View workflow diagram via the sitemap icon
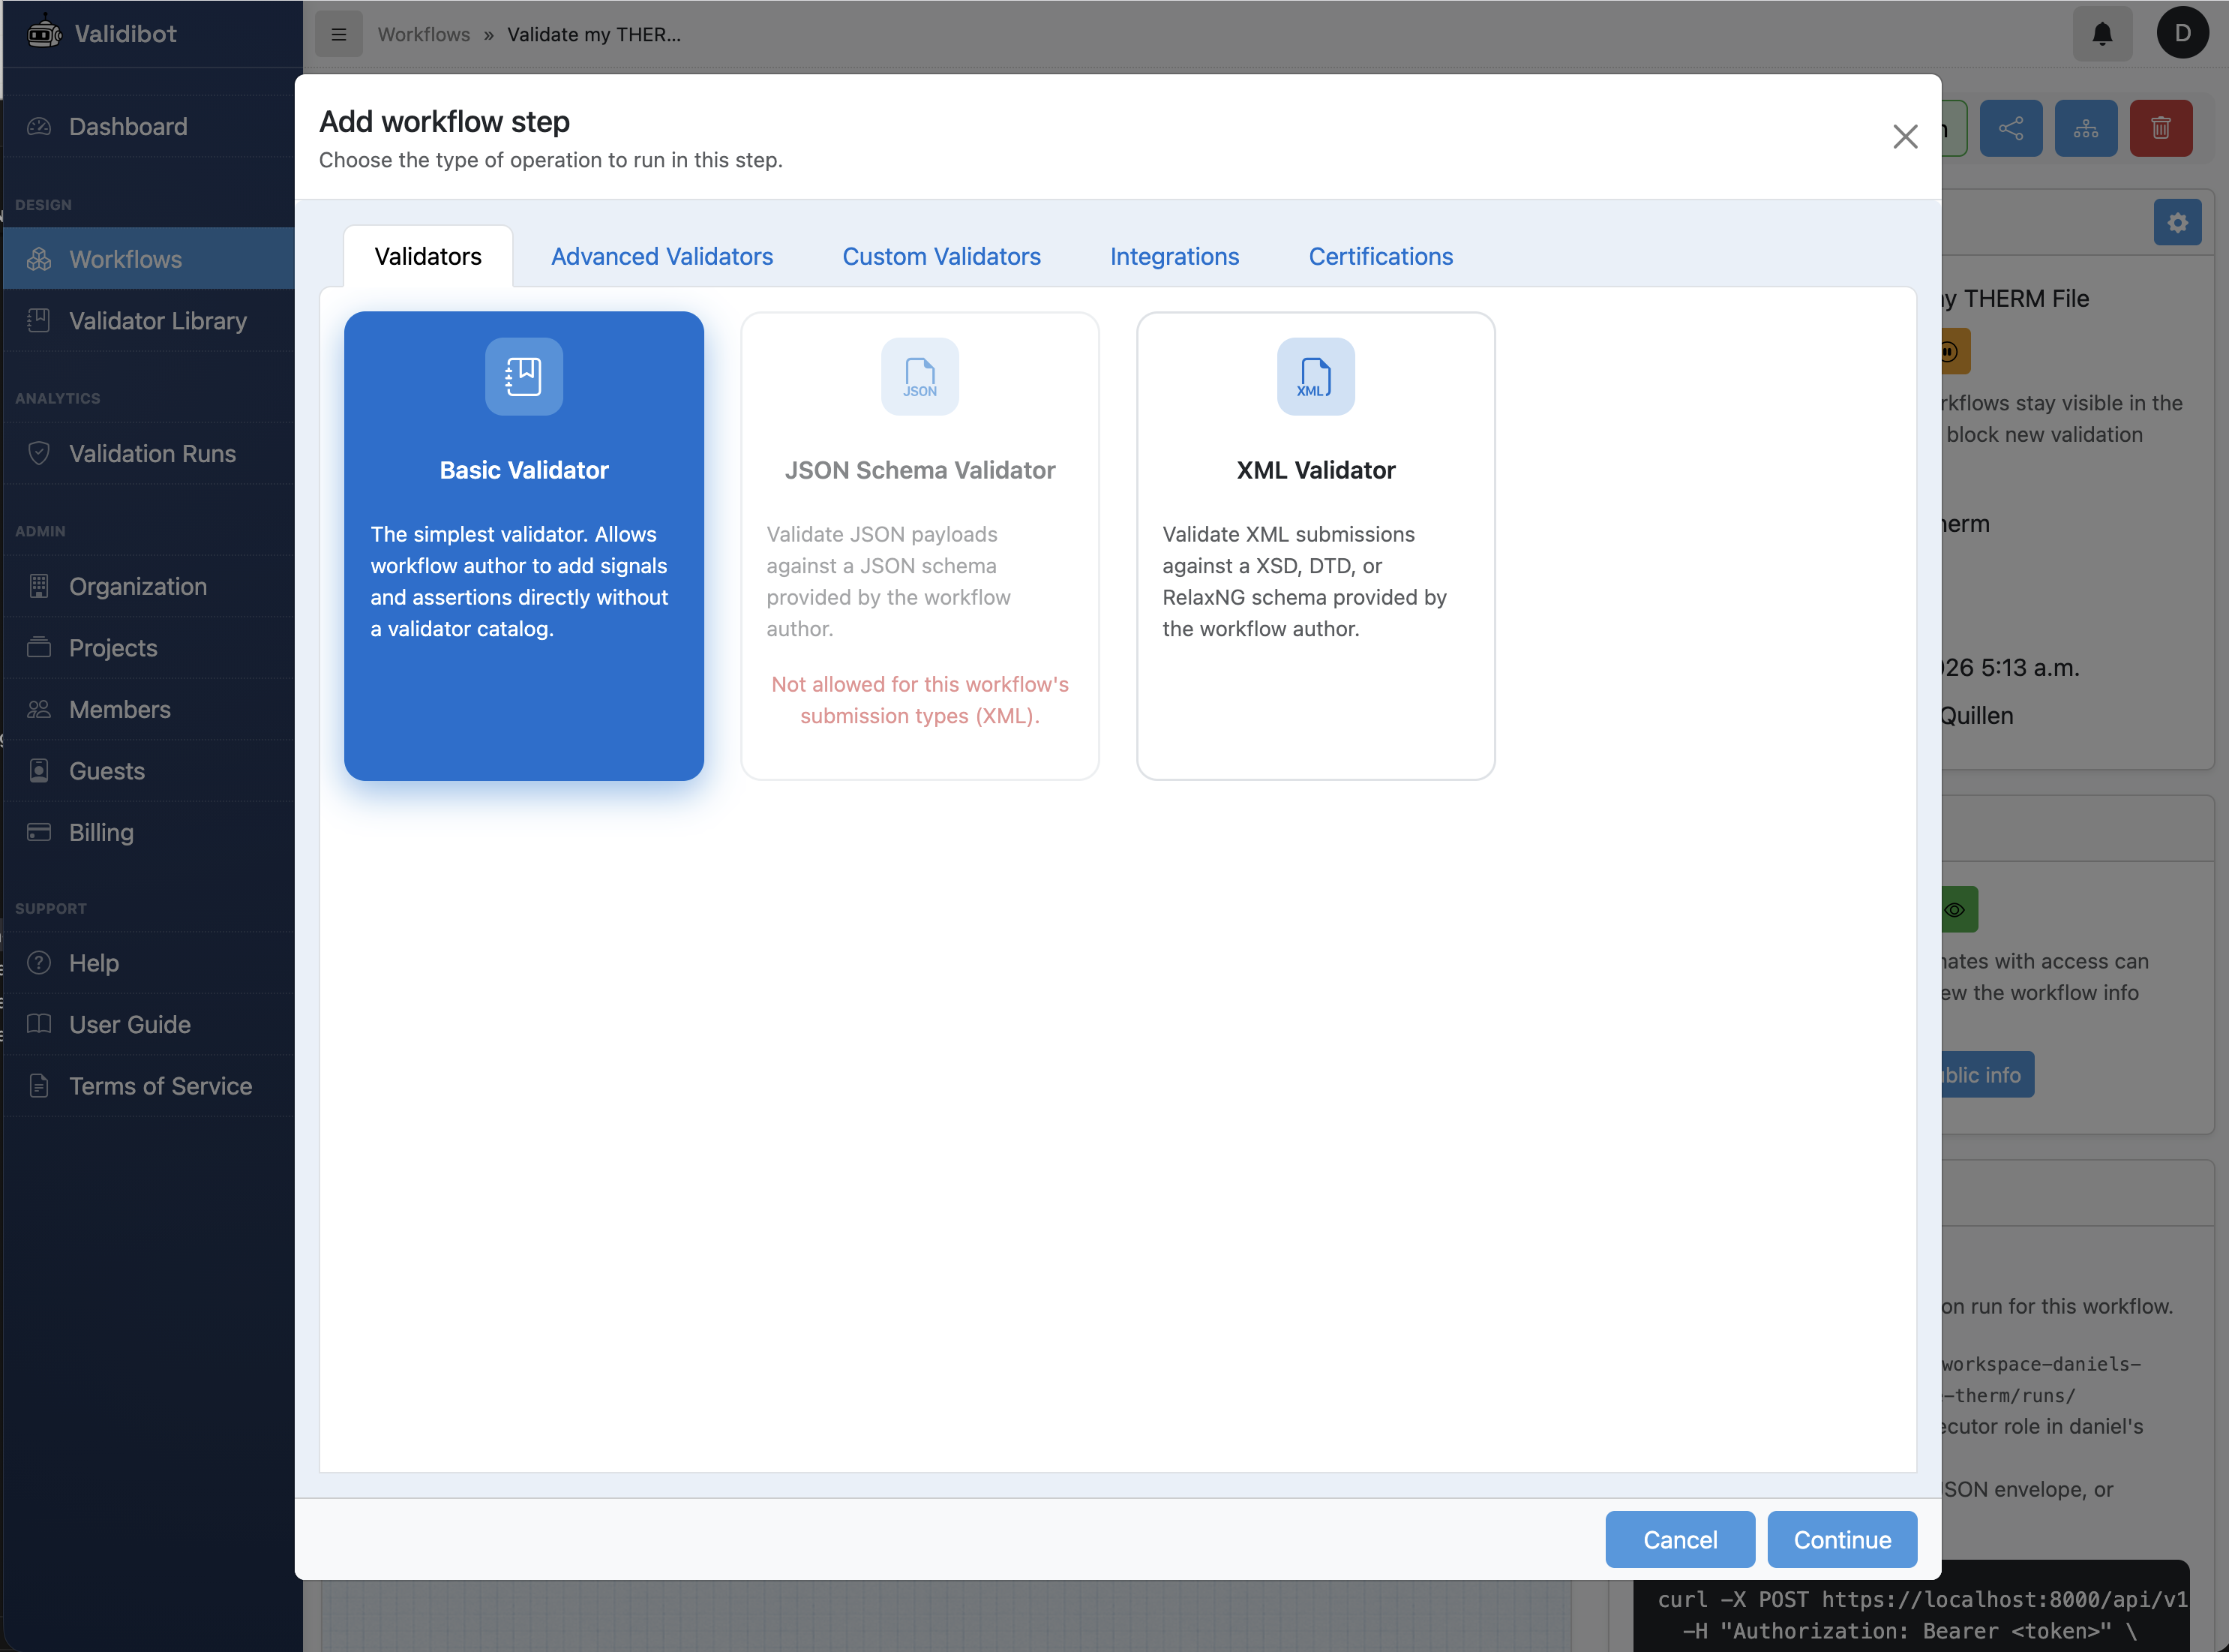Image resolution: width=2229 pixels, height=1652 pixels. [x=2086, y=128]
